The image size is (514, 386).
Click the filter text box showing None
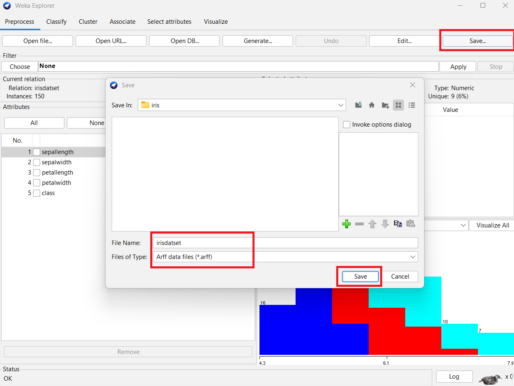pyautogui.click(x=239, y=66)
